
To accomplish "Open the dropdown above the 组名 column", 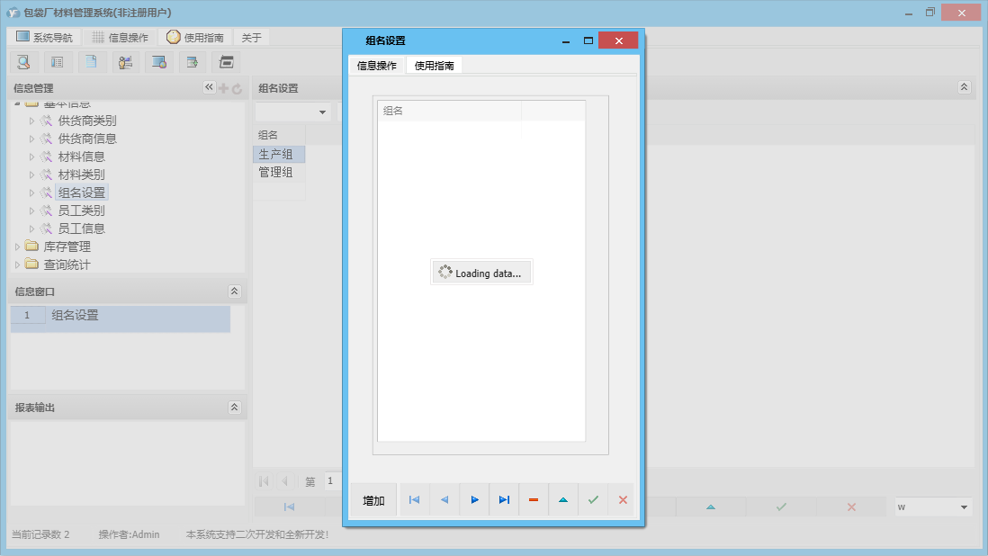I will pyautogui.click(x=322, y=112).
